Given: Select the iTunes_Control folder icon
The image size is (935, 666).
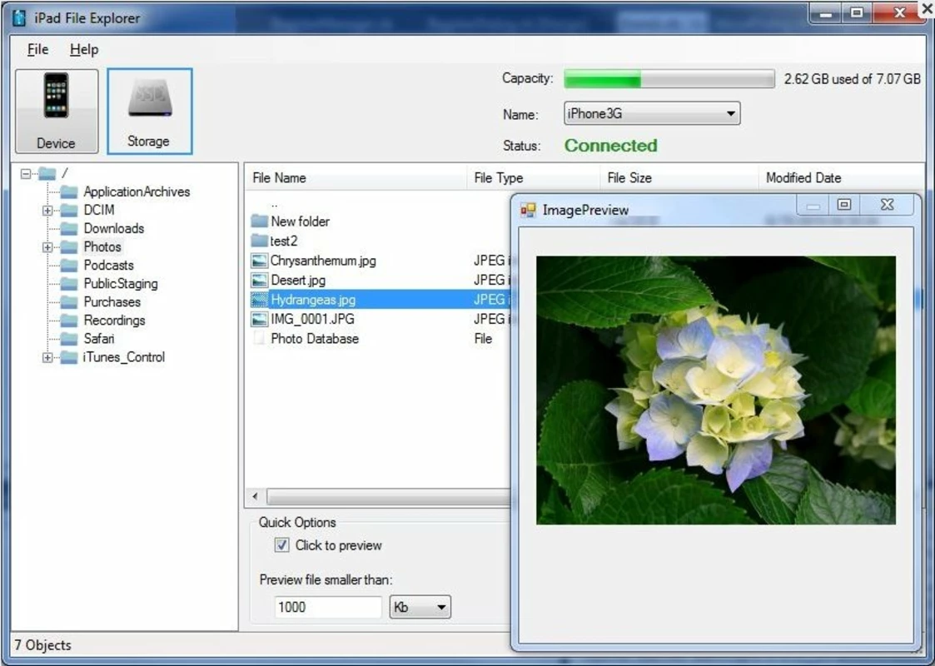Looking at the screenshot, I should pyautogui.click(x=69, y=358).
